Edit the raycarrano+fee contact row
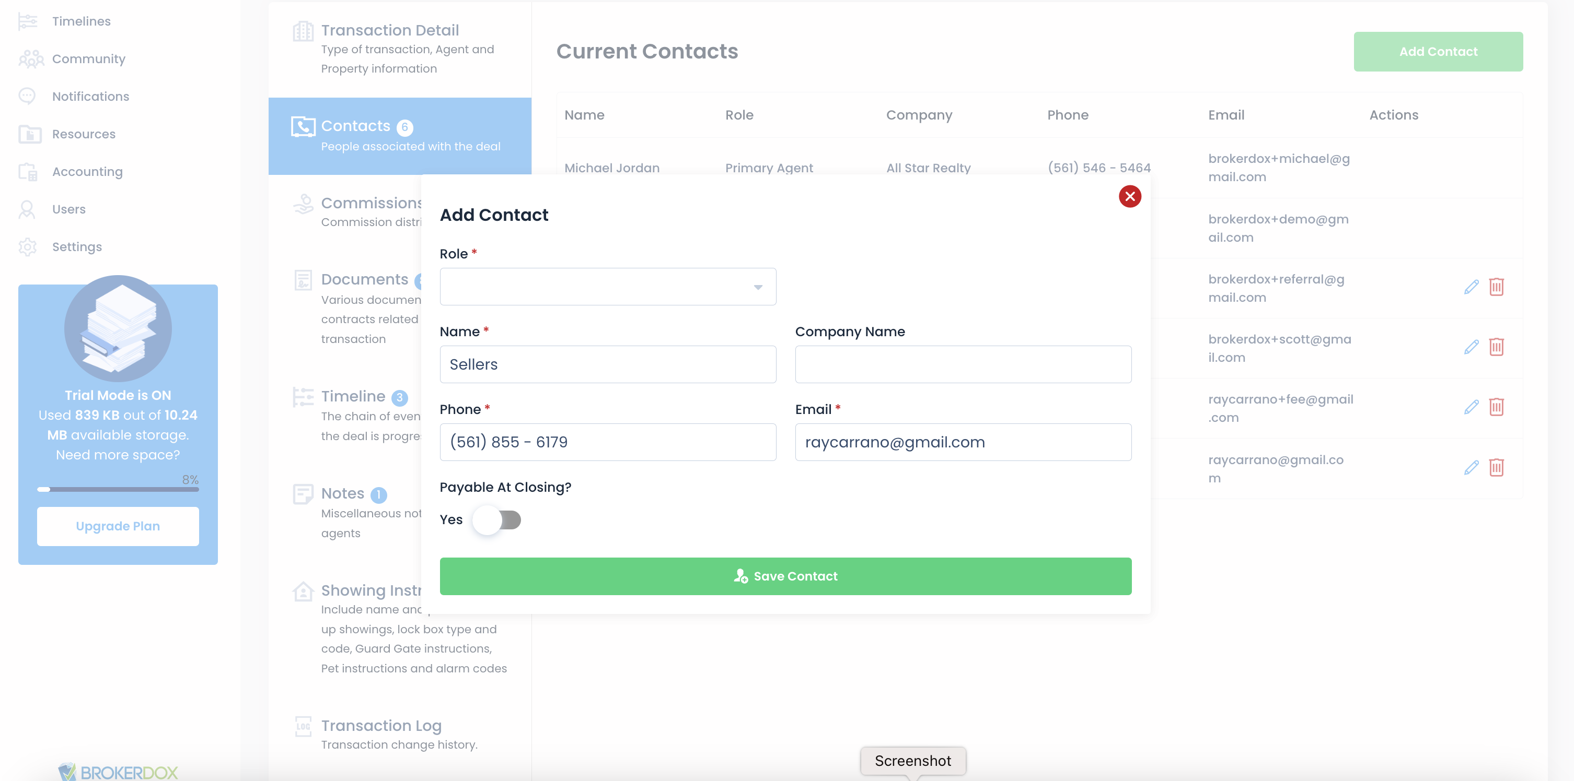The height and width of the screenshot is (781, 1574). click(1471, 407)
